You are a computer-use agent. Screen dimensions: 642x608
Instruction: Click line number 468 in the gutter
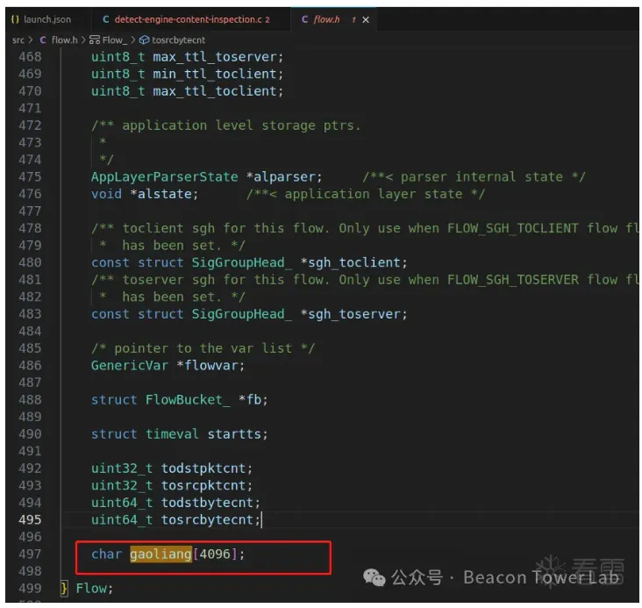click(x=30, y=56)
